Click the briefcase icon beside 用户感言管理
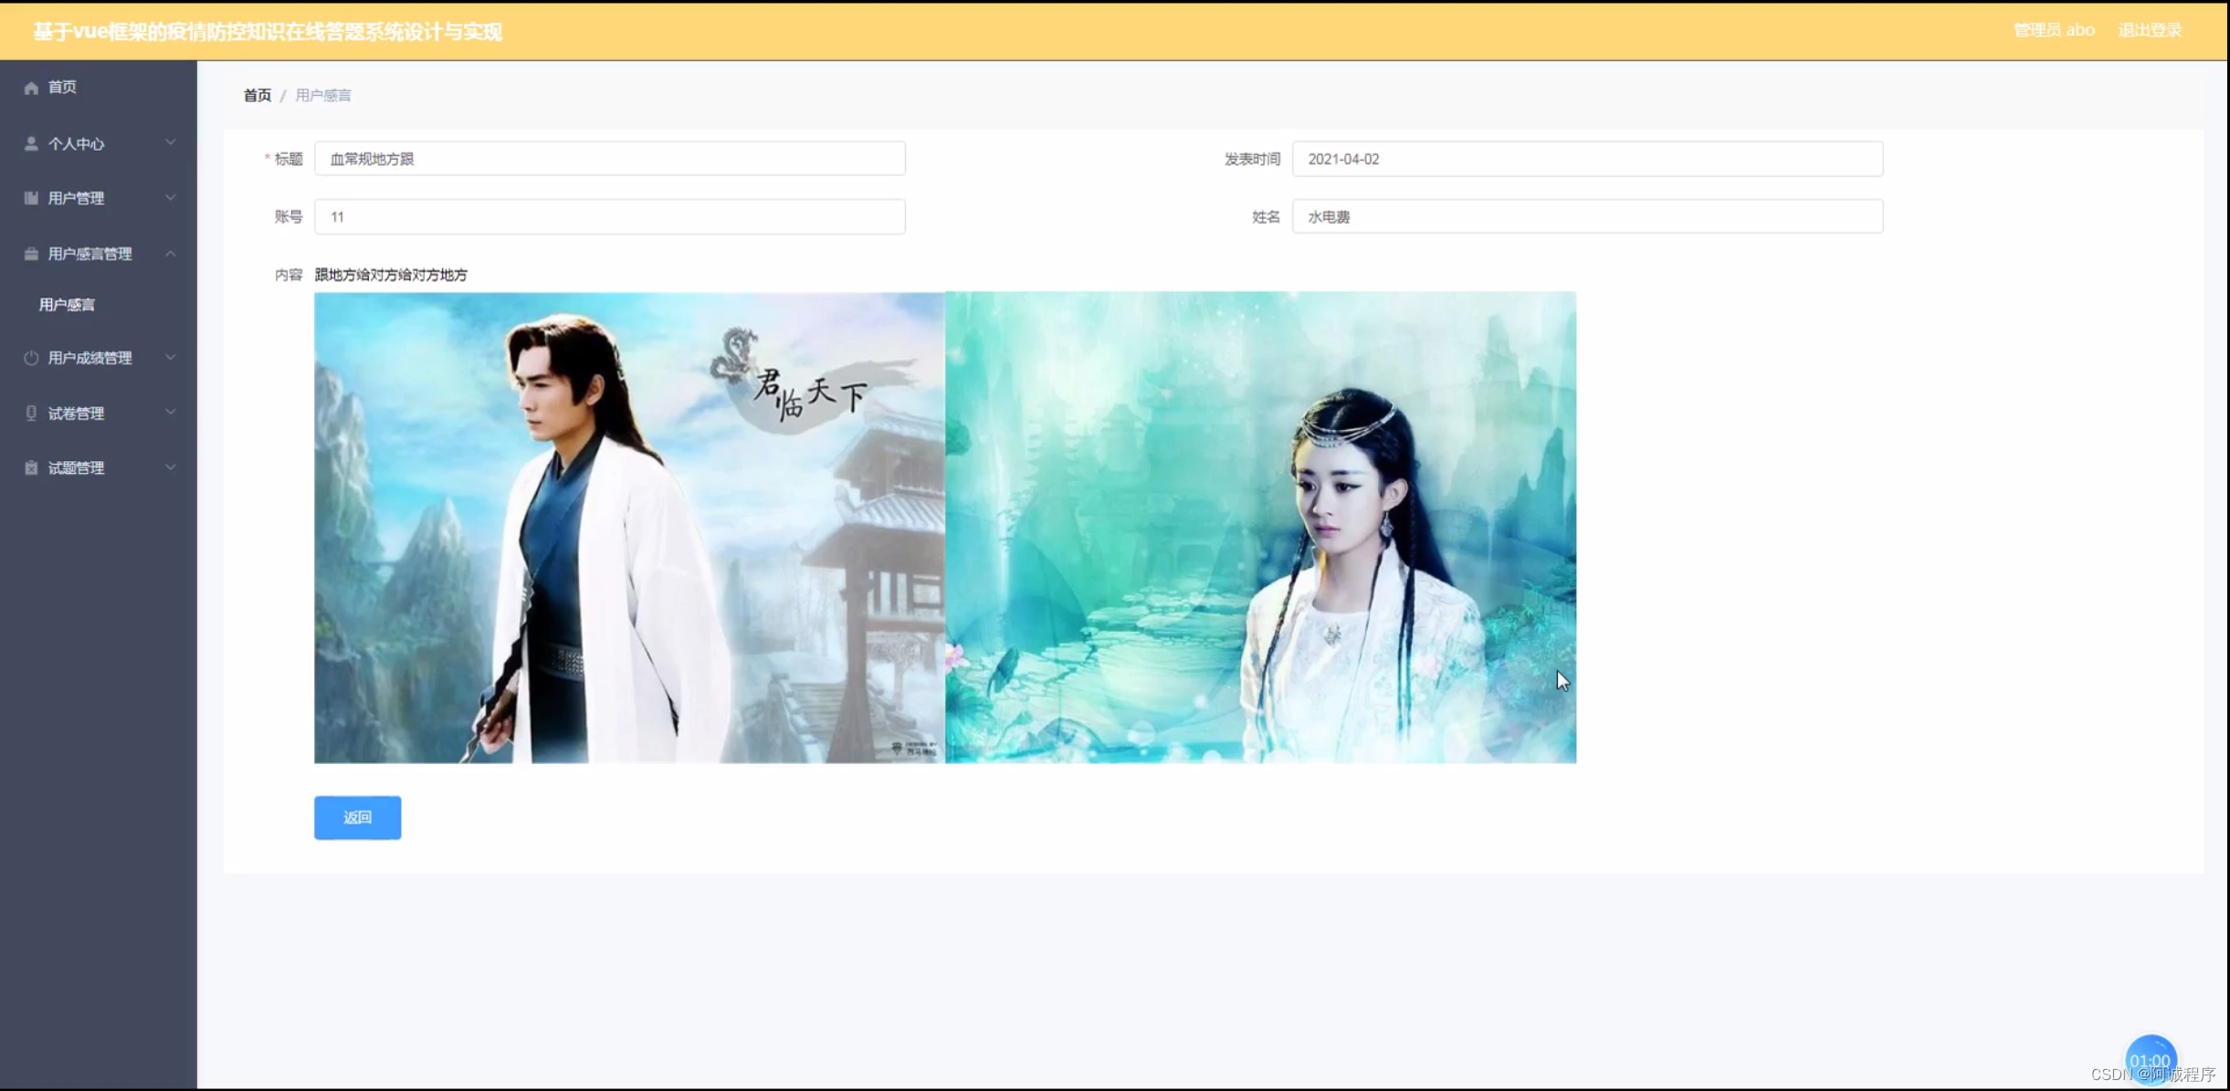The height and width of the screenshot is (1091, 2230). click(31, 254)
